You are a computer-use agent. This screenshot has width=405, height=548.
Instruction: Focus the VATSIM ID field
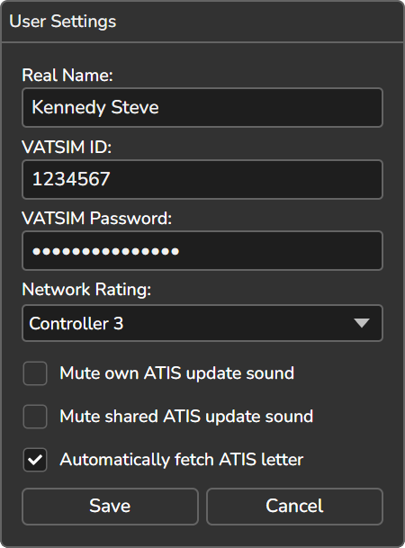tap(202, 179)
